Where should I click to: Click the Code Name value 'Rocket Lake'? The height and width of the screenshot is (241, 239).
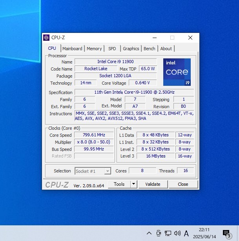click(x=96, y=69)
